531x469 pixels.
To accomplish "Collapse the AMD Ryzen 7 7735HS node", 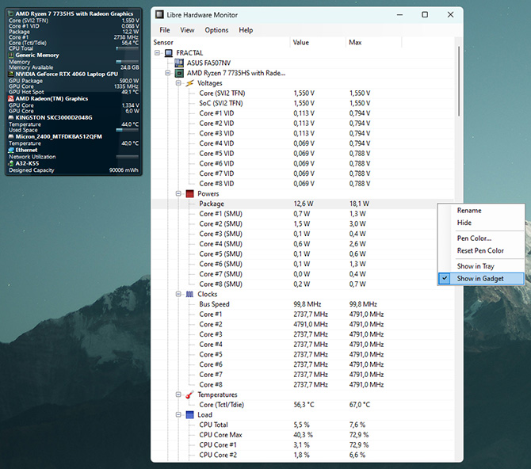I will (168, 73).
